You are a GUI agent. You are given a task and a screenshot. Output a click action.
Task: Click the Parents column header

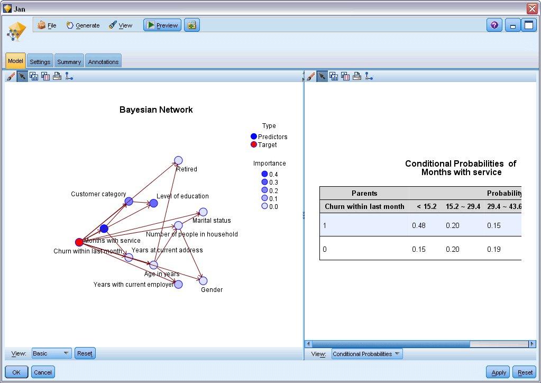(364, 193)
